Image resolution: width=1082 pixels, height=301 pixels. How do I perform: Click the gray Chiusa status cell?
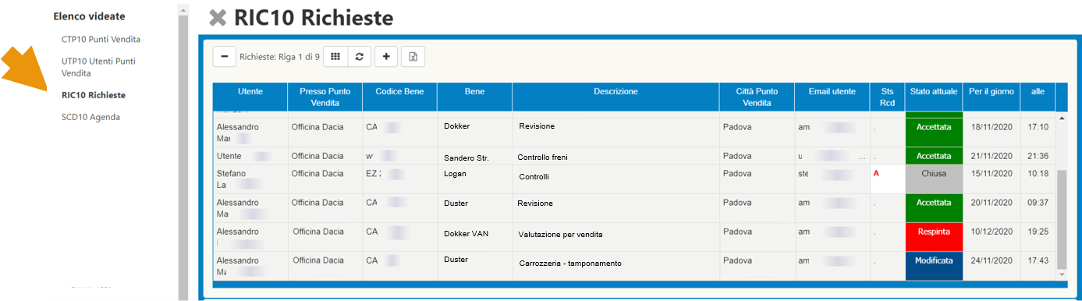coord(934,179)
